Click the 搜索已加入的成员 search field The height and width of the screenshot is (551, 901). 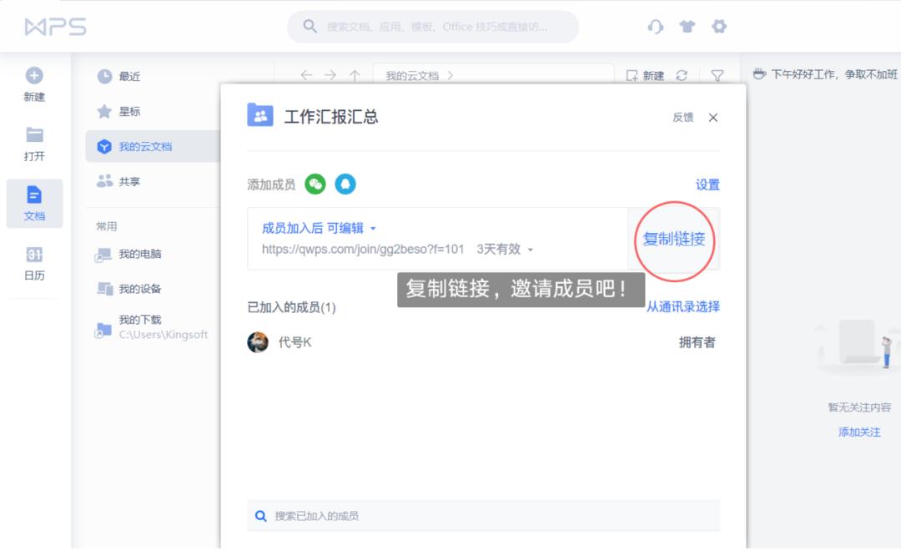tap(484, 516)
